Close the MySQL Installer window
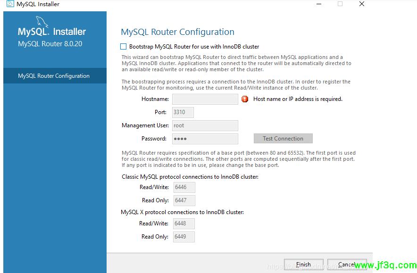The image size is (417, 273). pos(362,4)
